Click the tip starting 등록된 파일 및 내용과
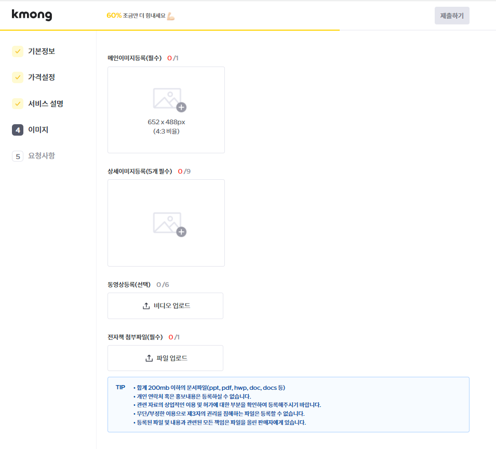The height and width of the screenshot is (449, 496). tap(221, 422)
